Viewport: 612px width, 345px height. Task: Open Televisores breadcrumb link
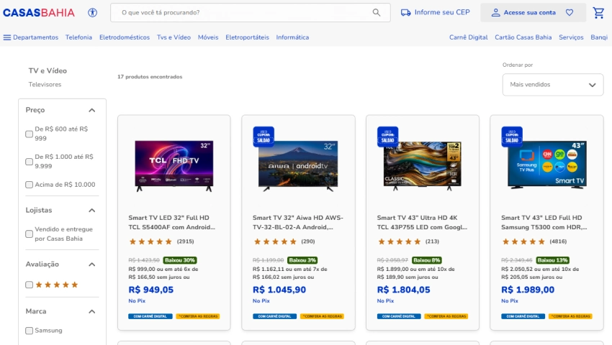coord(45,85)
